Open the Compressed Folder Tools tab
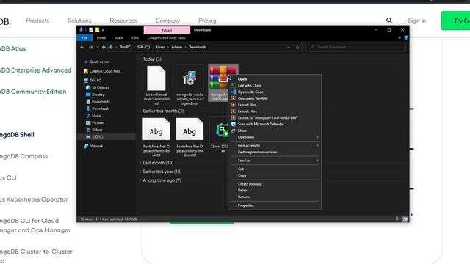This screenshot has height=264, width=470. tap(167, 37)
